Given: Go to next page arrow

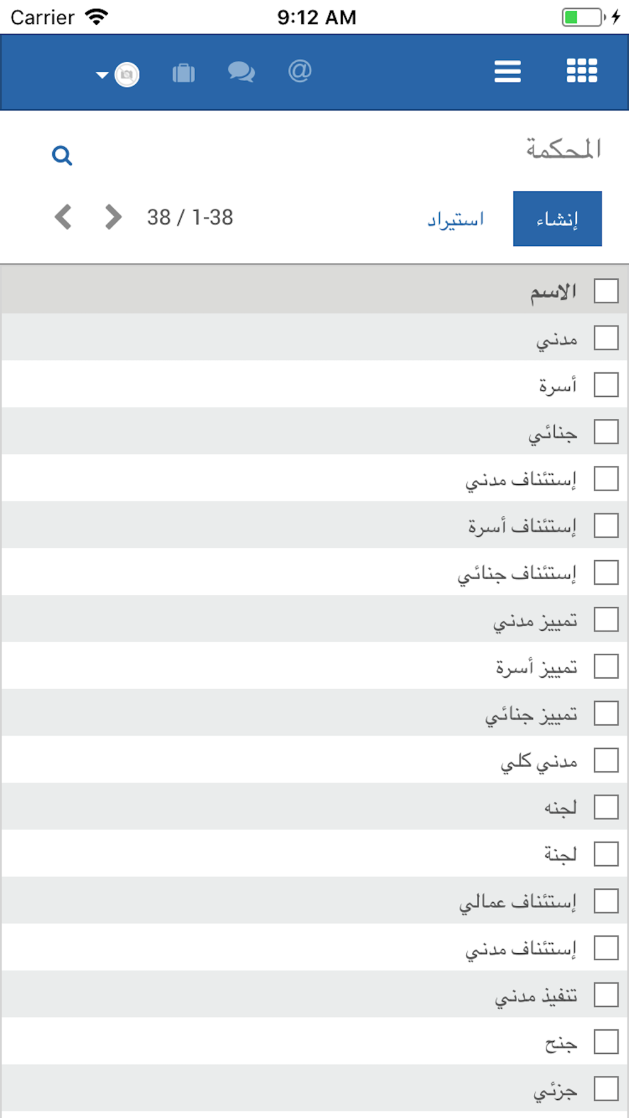Looking at the screenshot, I should (x=113, y=217).
